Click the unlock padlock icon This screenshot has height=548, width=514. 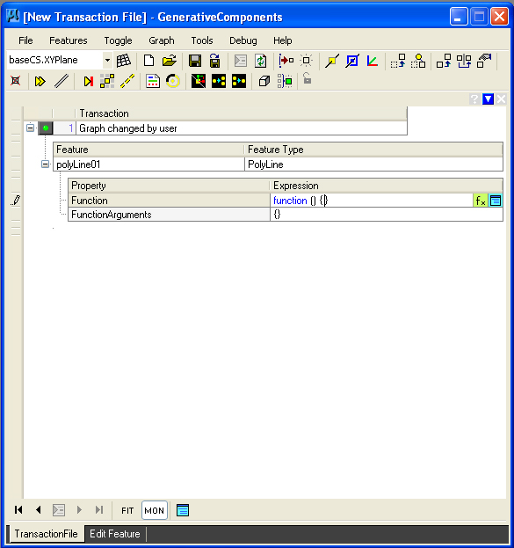[307, 78]
